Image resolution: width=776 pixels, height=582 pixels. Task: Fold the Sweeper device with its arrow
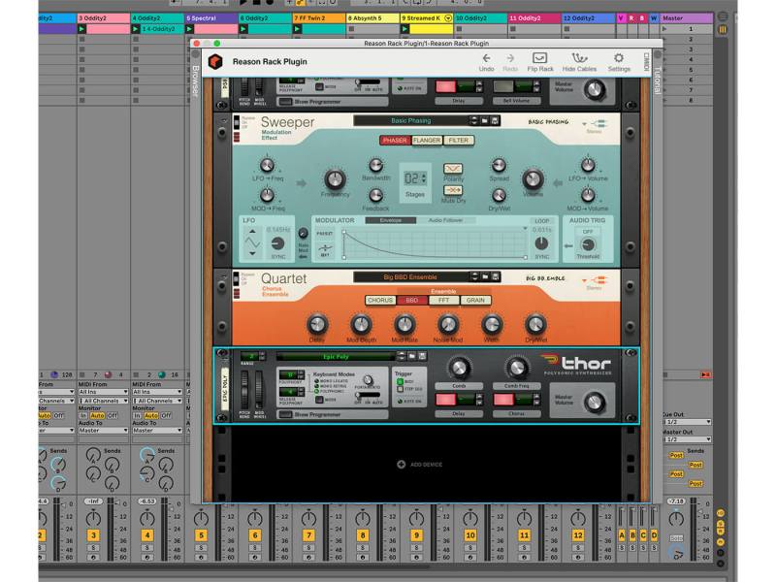pyautogui.click(x=223, y=120)
